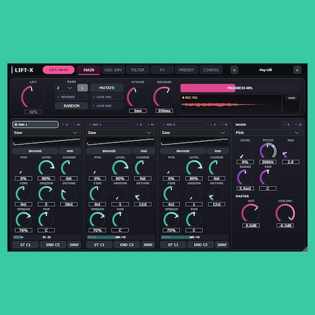Open OSC 1 Saw waveform dropdown
Viewport: 315px width, 315px height.
pos(46,133)
